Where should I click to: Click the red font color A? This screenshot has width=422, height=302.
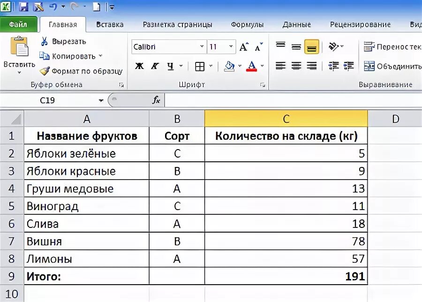click(251, 66)
